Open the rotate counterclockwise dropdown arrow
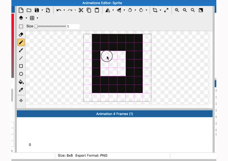The image size is (228, 161). 135,10
